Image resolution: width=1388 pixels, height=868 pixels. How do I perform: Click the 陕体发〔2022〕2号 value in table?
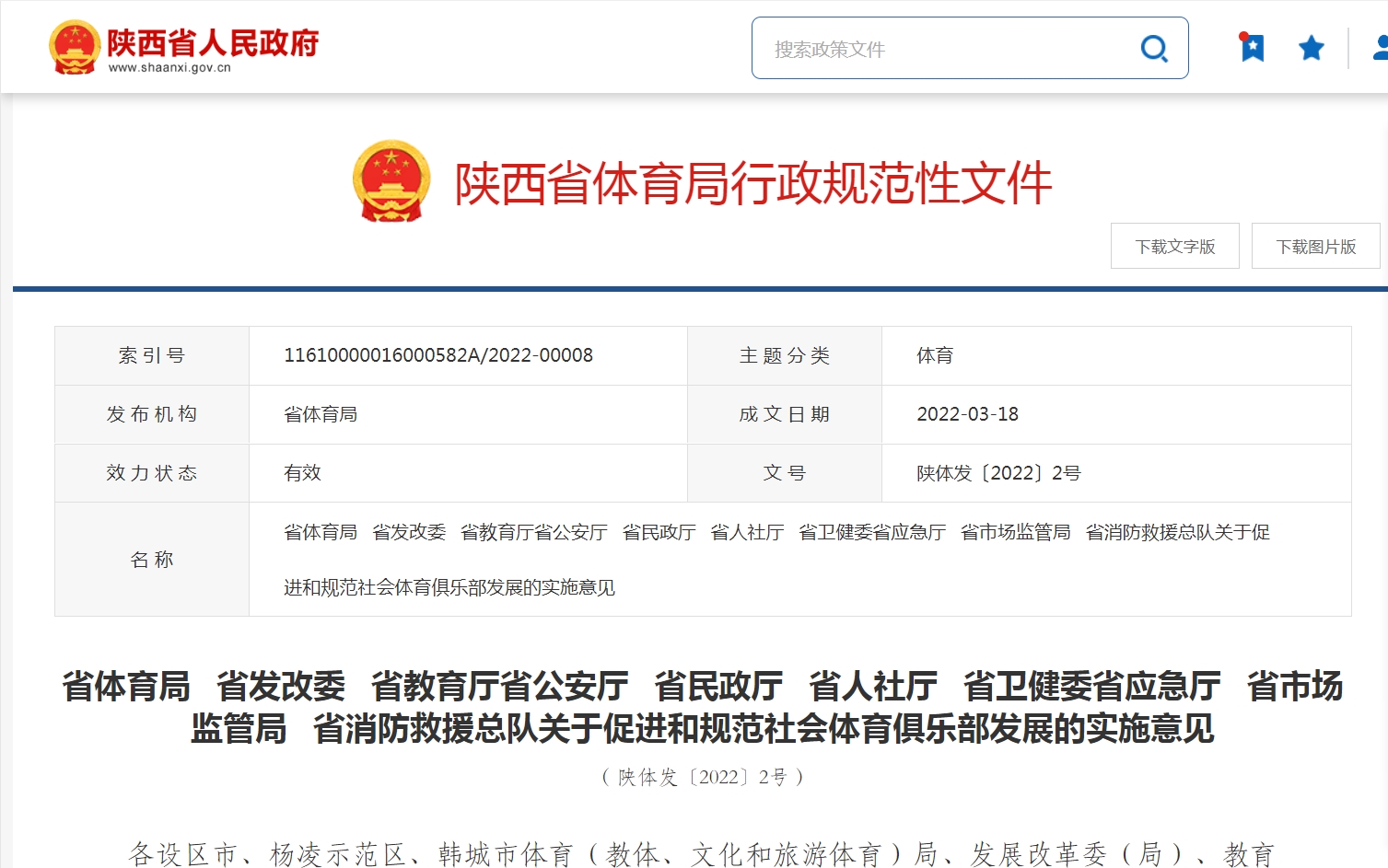pos(997,473)
